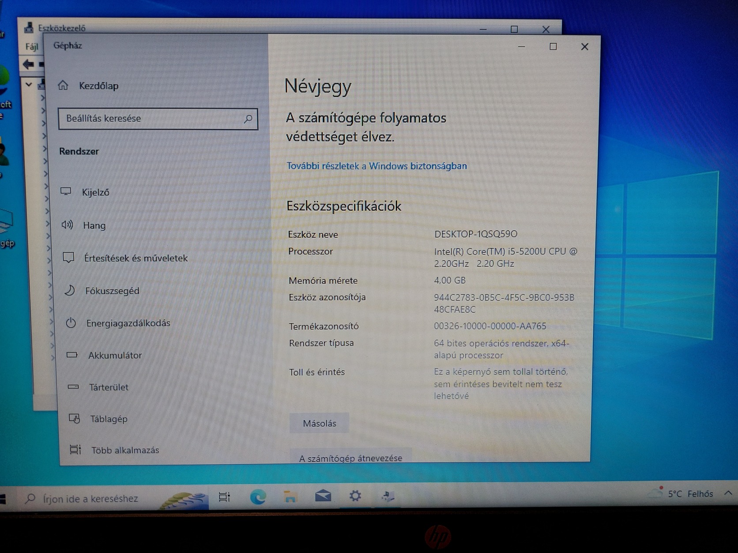738x553 pixels.
Task: Select Értesítések és műveletek in sidebar
Action: click(x=125, y=258)
